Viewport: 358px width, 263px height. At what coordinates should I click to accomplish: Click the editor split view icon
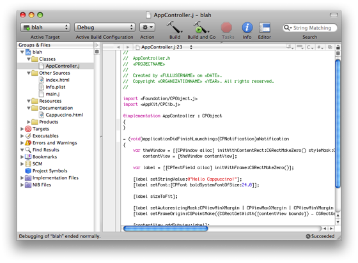(x=338, y=54)
